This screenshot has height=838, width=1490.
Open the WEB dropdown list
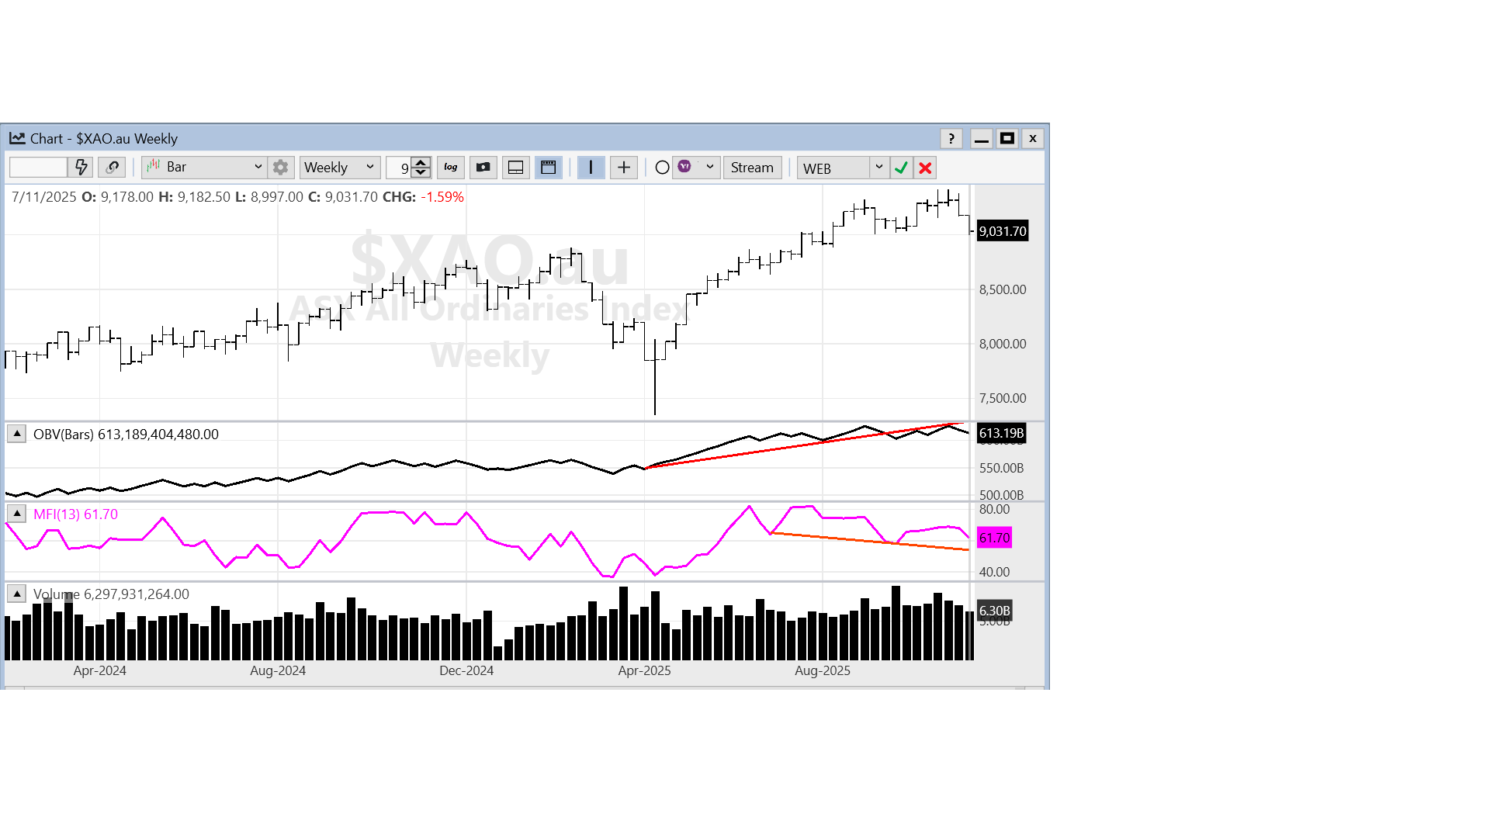[842, 168]
